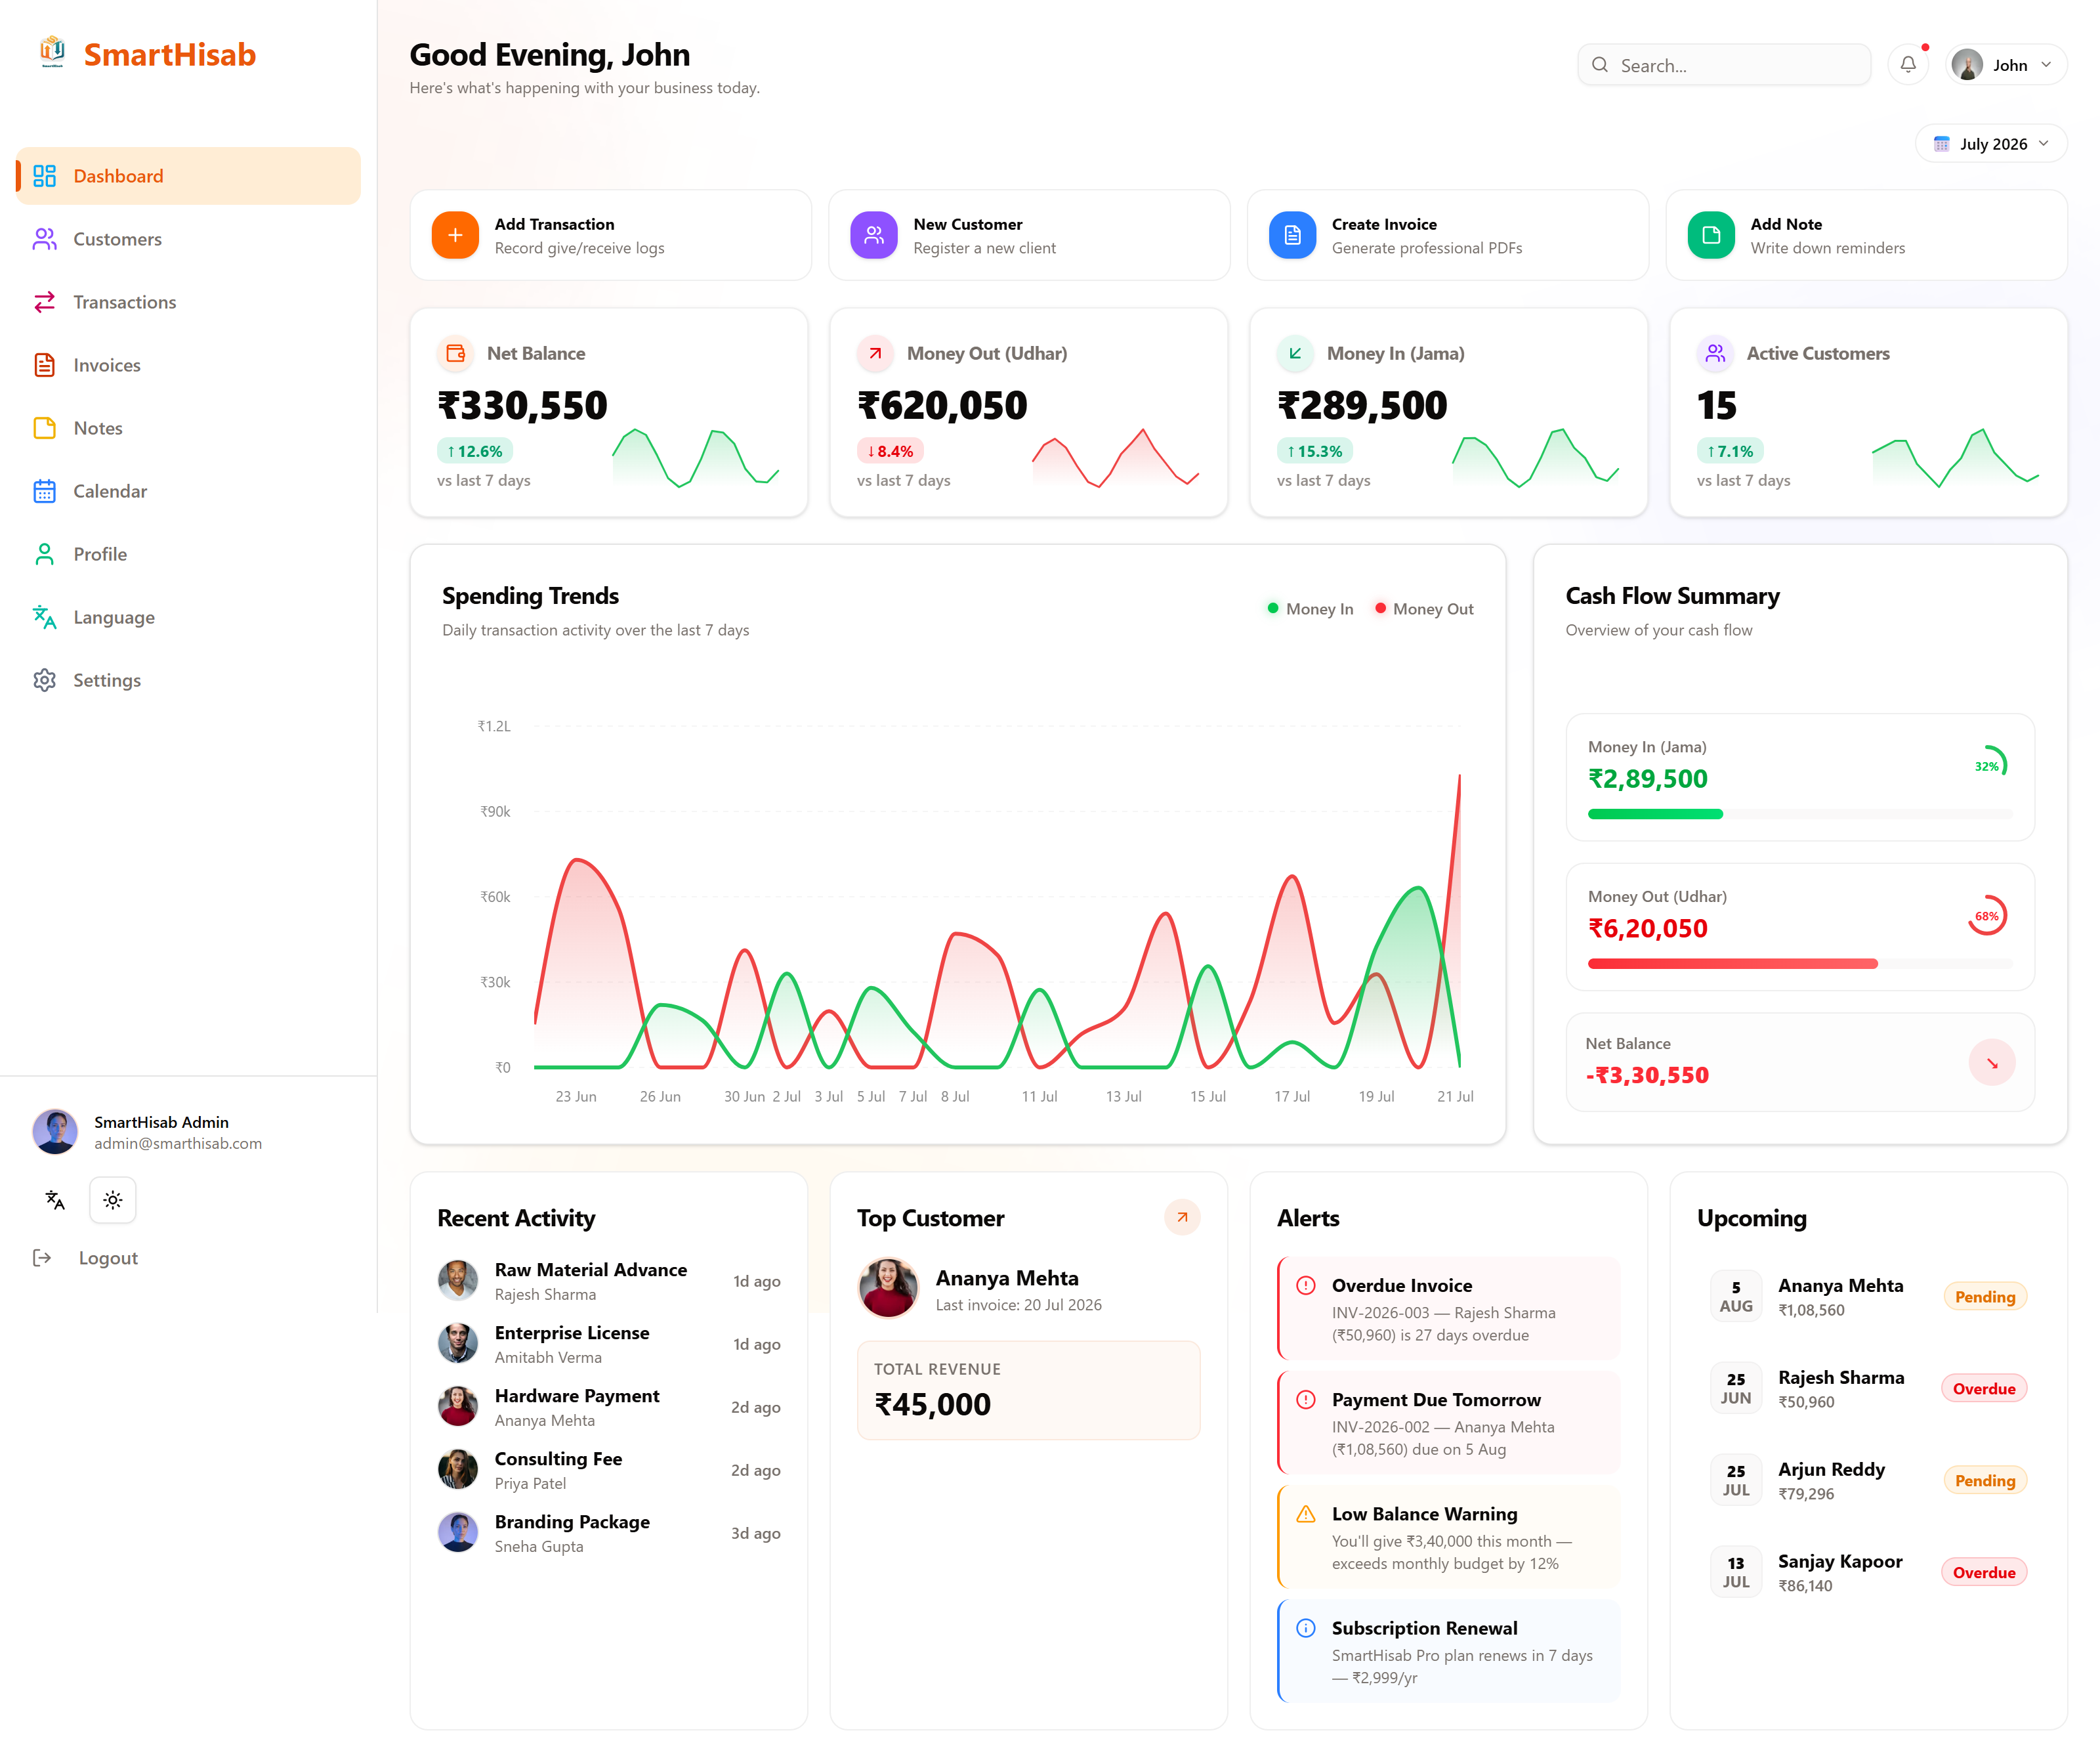The image size is (2100, 1762).
Task: Open the John user account dropdown
Action: tap(2007, 65)
